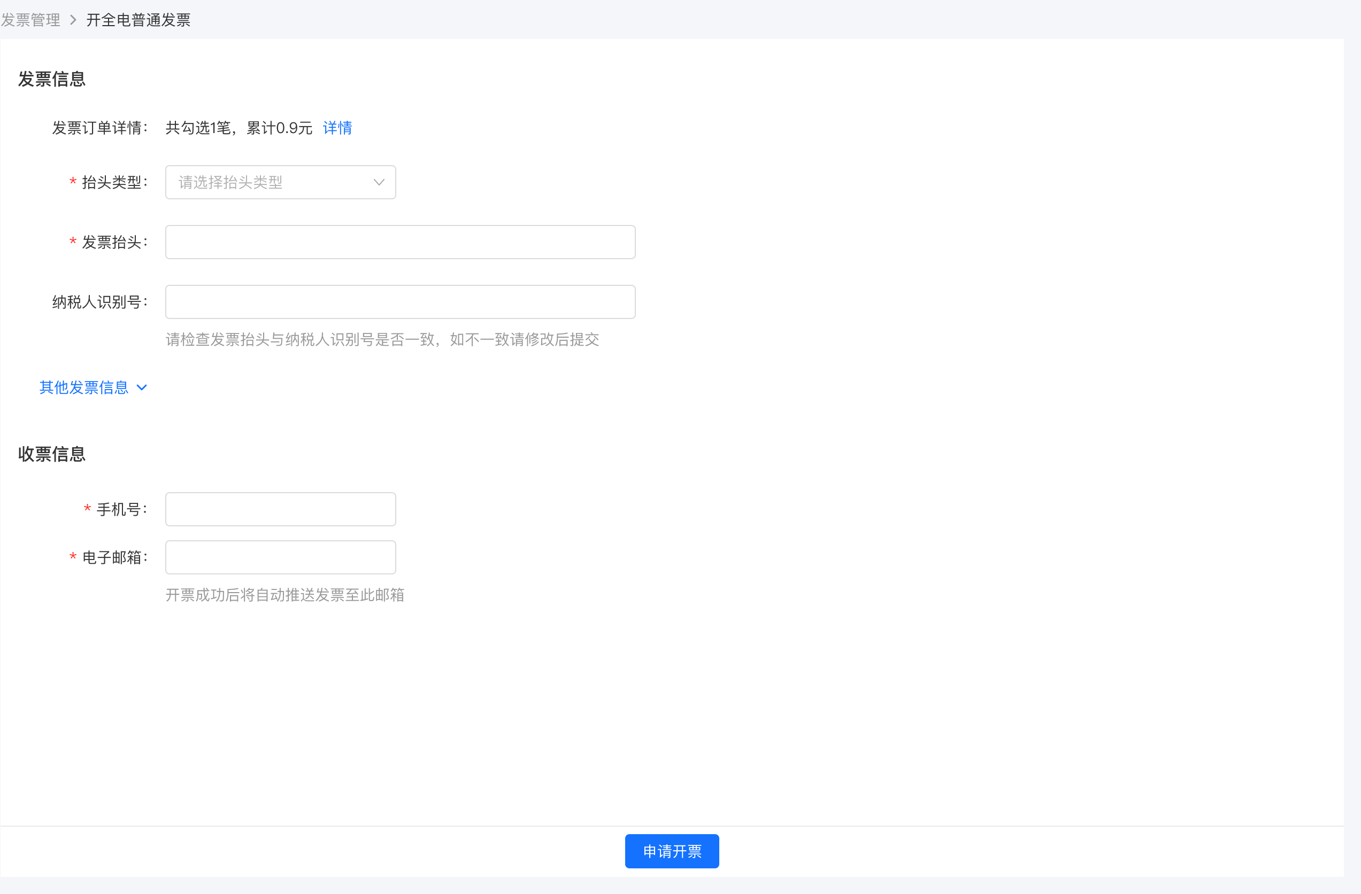The height and width of the screenshot is (894, 1361).
Task: Click the breadcrumb separator arrow icon
Action: [x=73, y=20]
